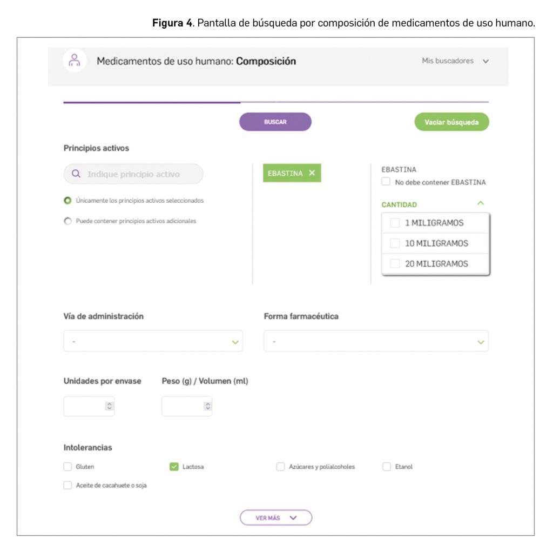The width and height of the screenshot is (553, 551).
Task: Open the Vía de administración dropdown
Action: click(x=153, y=342)
